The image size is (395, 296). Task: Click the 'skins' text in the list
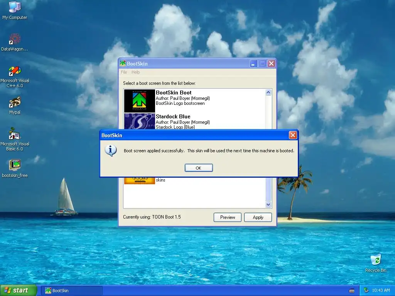tap(160, 180)
